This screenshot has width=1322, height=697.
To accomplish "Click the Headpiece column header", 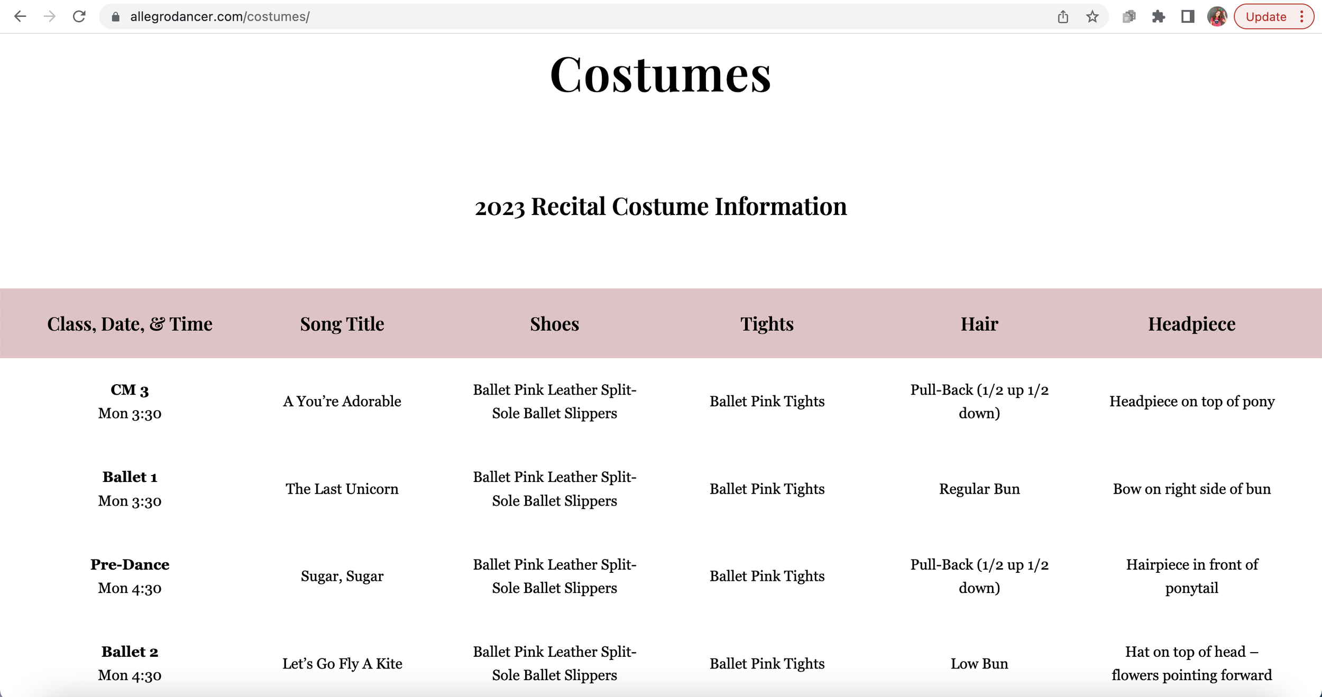I will point(1191,324).
